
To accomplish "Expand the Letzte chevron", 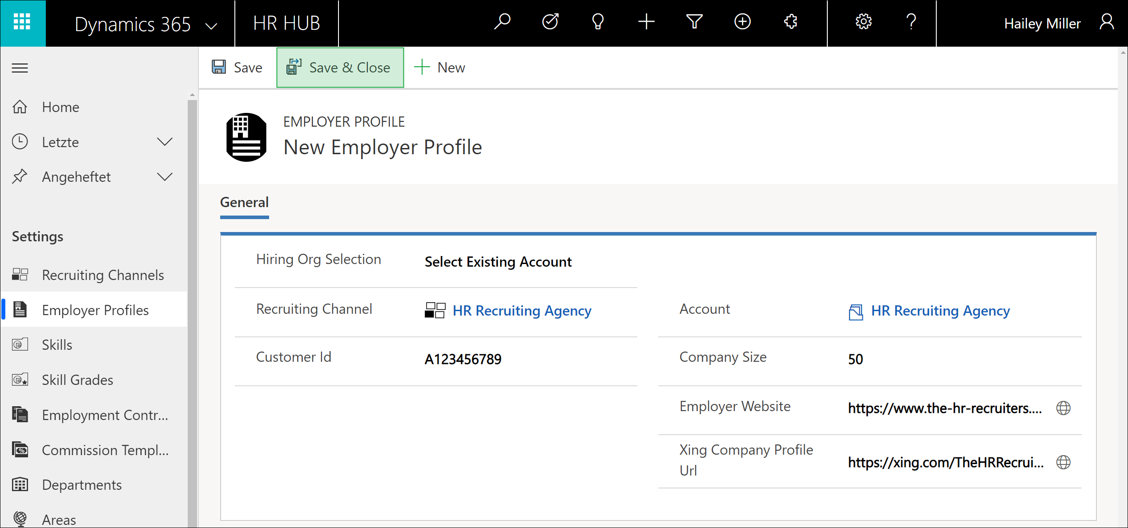I will [x=165, y=142].
